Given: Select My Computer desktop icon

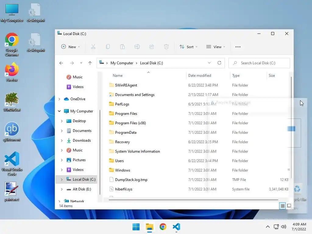Looking at the screenshot, I should click(x=12, y=13).
